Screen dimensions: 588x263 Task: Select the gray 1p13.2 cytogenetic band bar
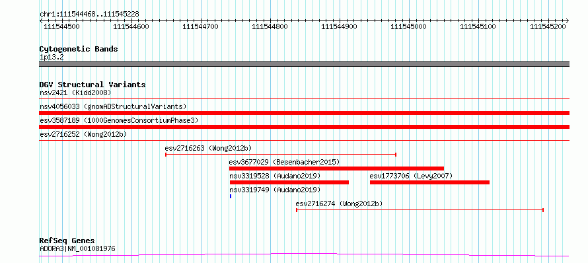[x=304, y=64]
